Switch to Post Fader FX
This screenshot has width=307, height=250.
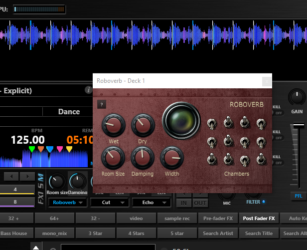pos(259,218)
